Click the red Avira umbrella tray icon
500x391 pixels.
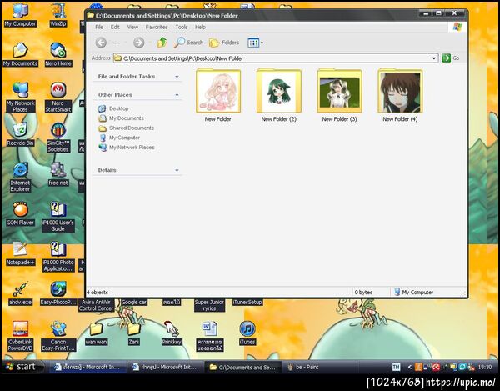coord(436,368)
